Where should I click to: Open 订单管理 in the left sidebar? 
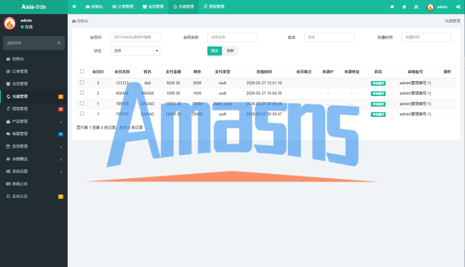pyautogui.click(x=34, y=71)
